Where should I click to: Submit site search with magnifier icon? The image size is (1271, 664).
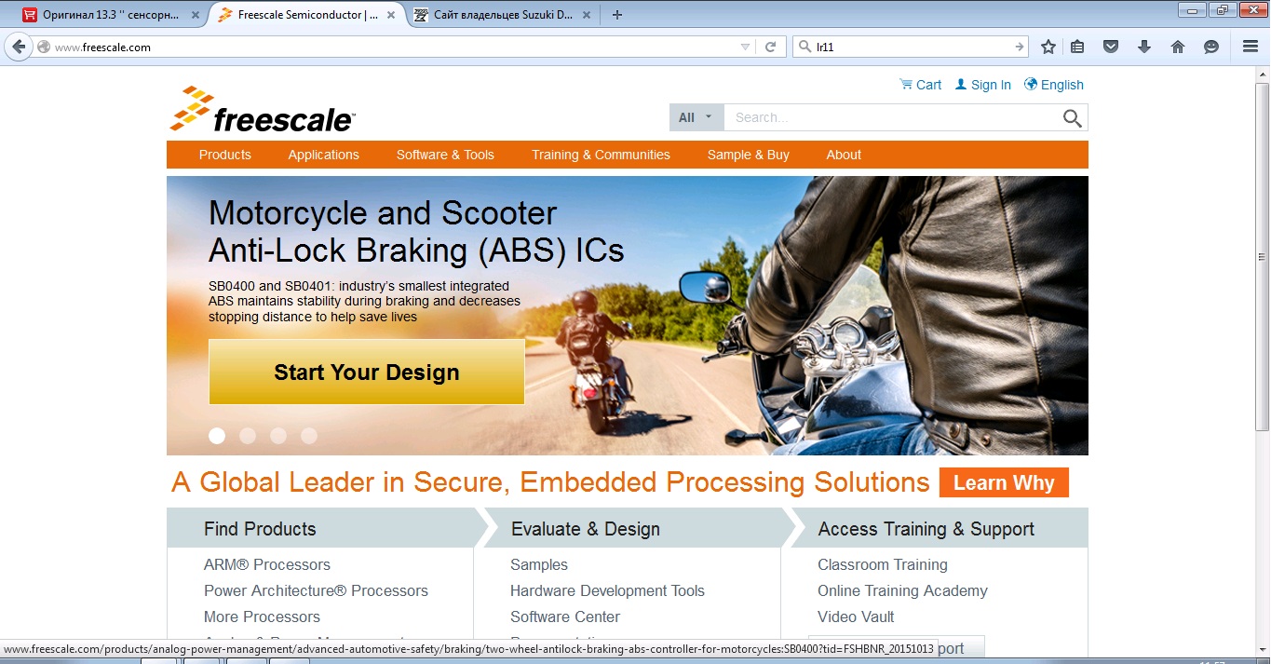[1073, 117]
